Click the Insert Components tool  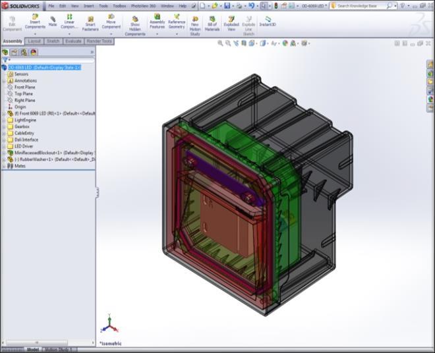pos(35,22)
